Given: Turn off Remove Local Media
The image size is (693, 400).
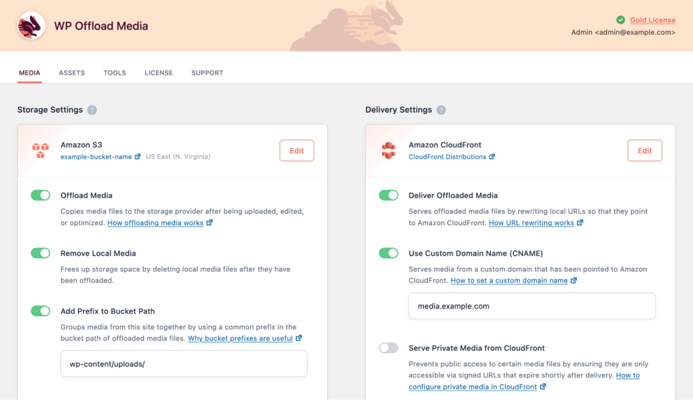Looking at the screenshot, I should click(40, 253).
